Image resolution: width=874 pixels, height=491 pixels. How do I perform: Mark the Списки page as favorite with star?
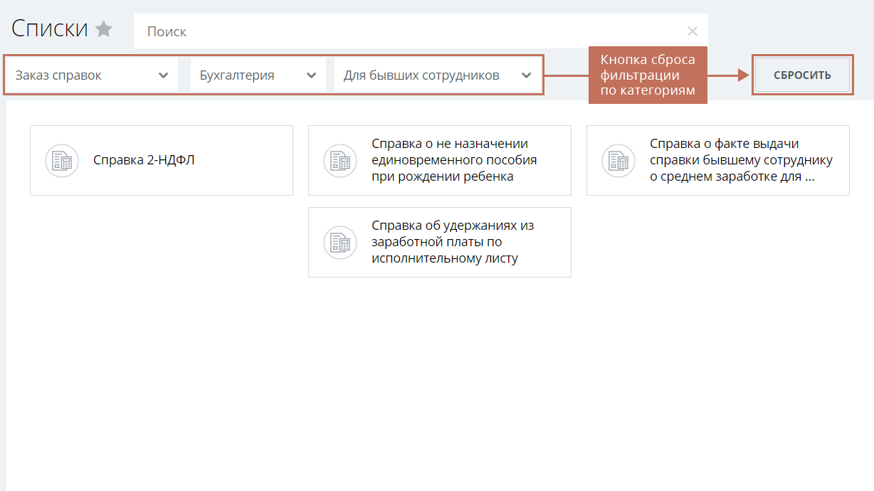click(x=104, y=29)
